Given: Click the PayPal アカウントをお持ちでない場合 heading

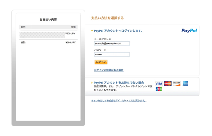Looking at the screenshot, I should coord(119,83).
